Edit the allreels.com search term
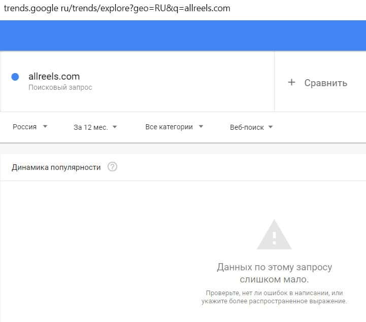Image resolution: width=366 pixels, height=322 pixels. coord(54,77)
